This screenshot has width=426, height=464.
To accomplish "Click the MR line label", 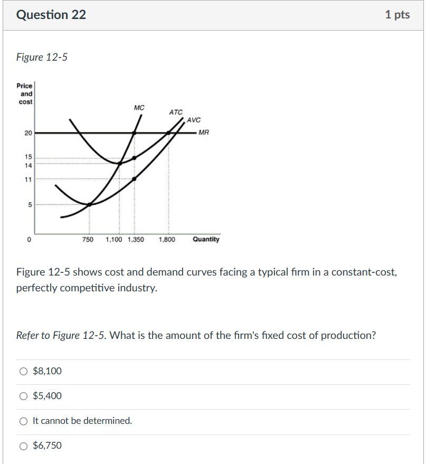I will (203, 132).
